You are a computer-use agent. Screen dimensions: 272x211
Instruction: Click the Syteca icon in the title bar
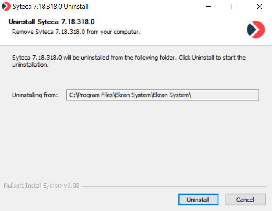pos(6,7)
